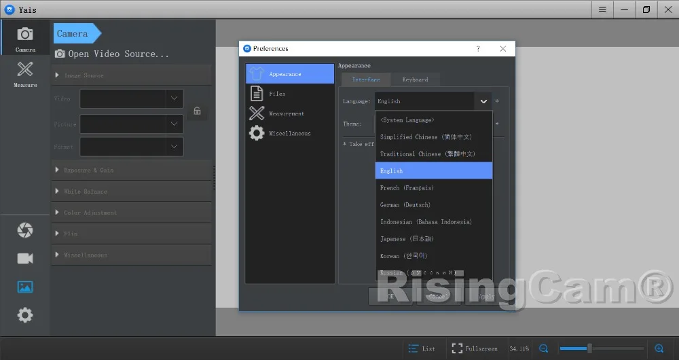Expand the Flip section
The height and width of the screenshot is (360, 679).
[x=132, y=234]
